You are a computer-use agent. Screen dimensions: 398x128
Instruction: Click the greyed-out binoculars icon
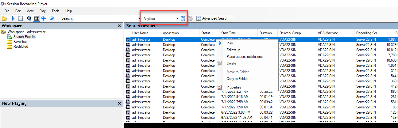pyautogui.click(x=190, y=18)
